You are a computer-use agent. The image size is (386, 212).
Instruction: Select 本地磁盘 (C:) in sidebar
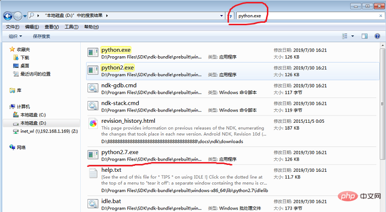coord(33,115)
